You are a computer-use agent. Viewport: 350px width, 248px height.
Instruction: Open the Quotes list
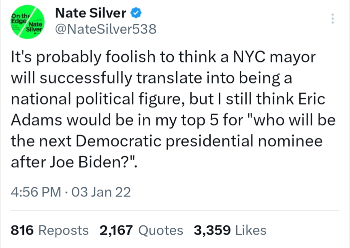coord(160,230)
